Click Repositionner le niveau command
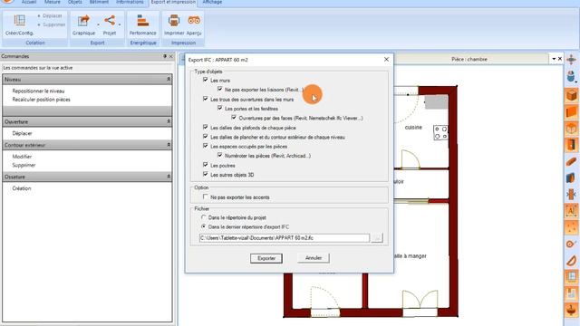The width and height of the screenshot is (580, 326). click(x=38, y=91)
